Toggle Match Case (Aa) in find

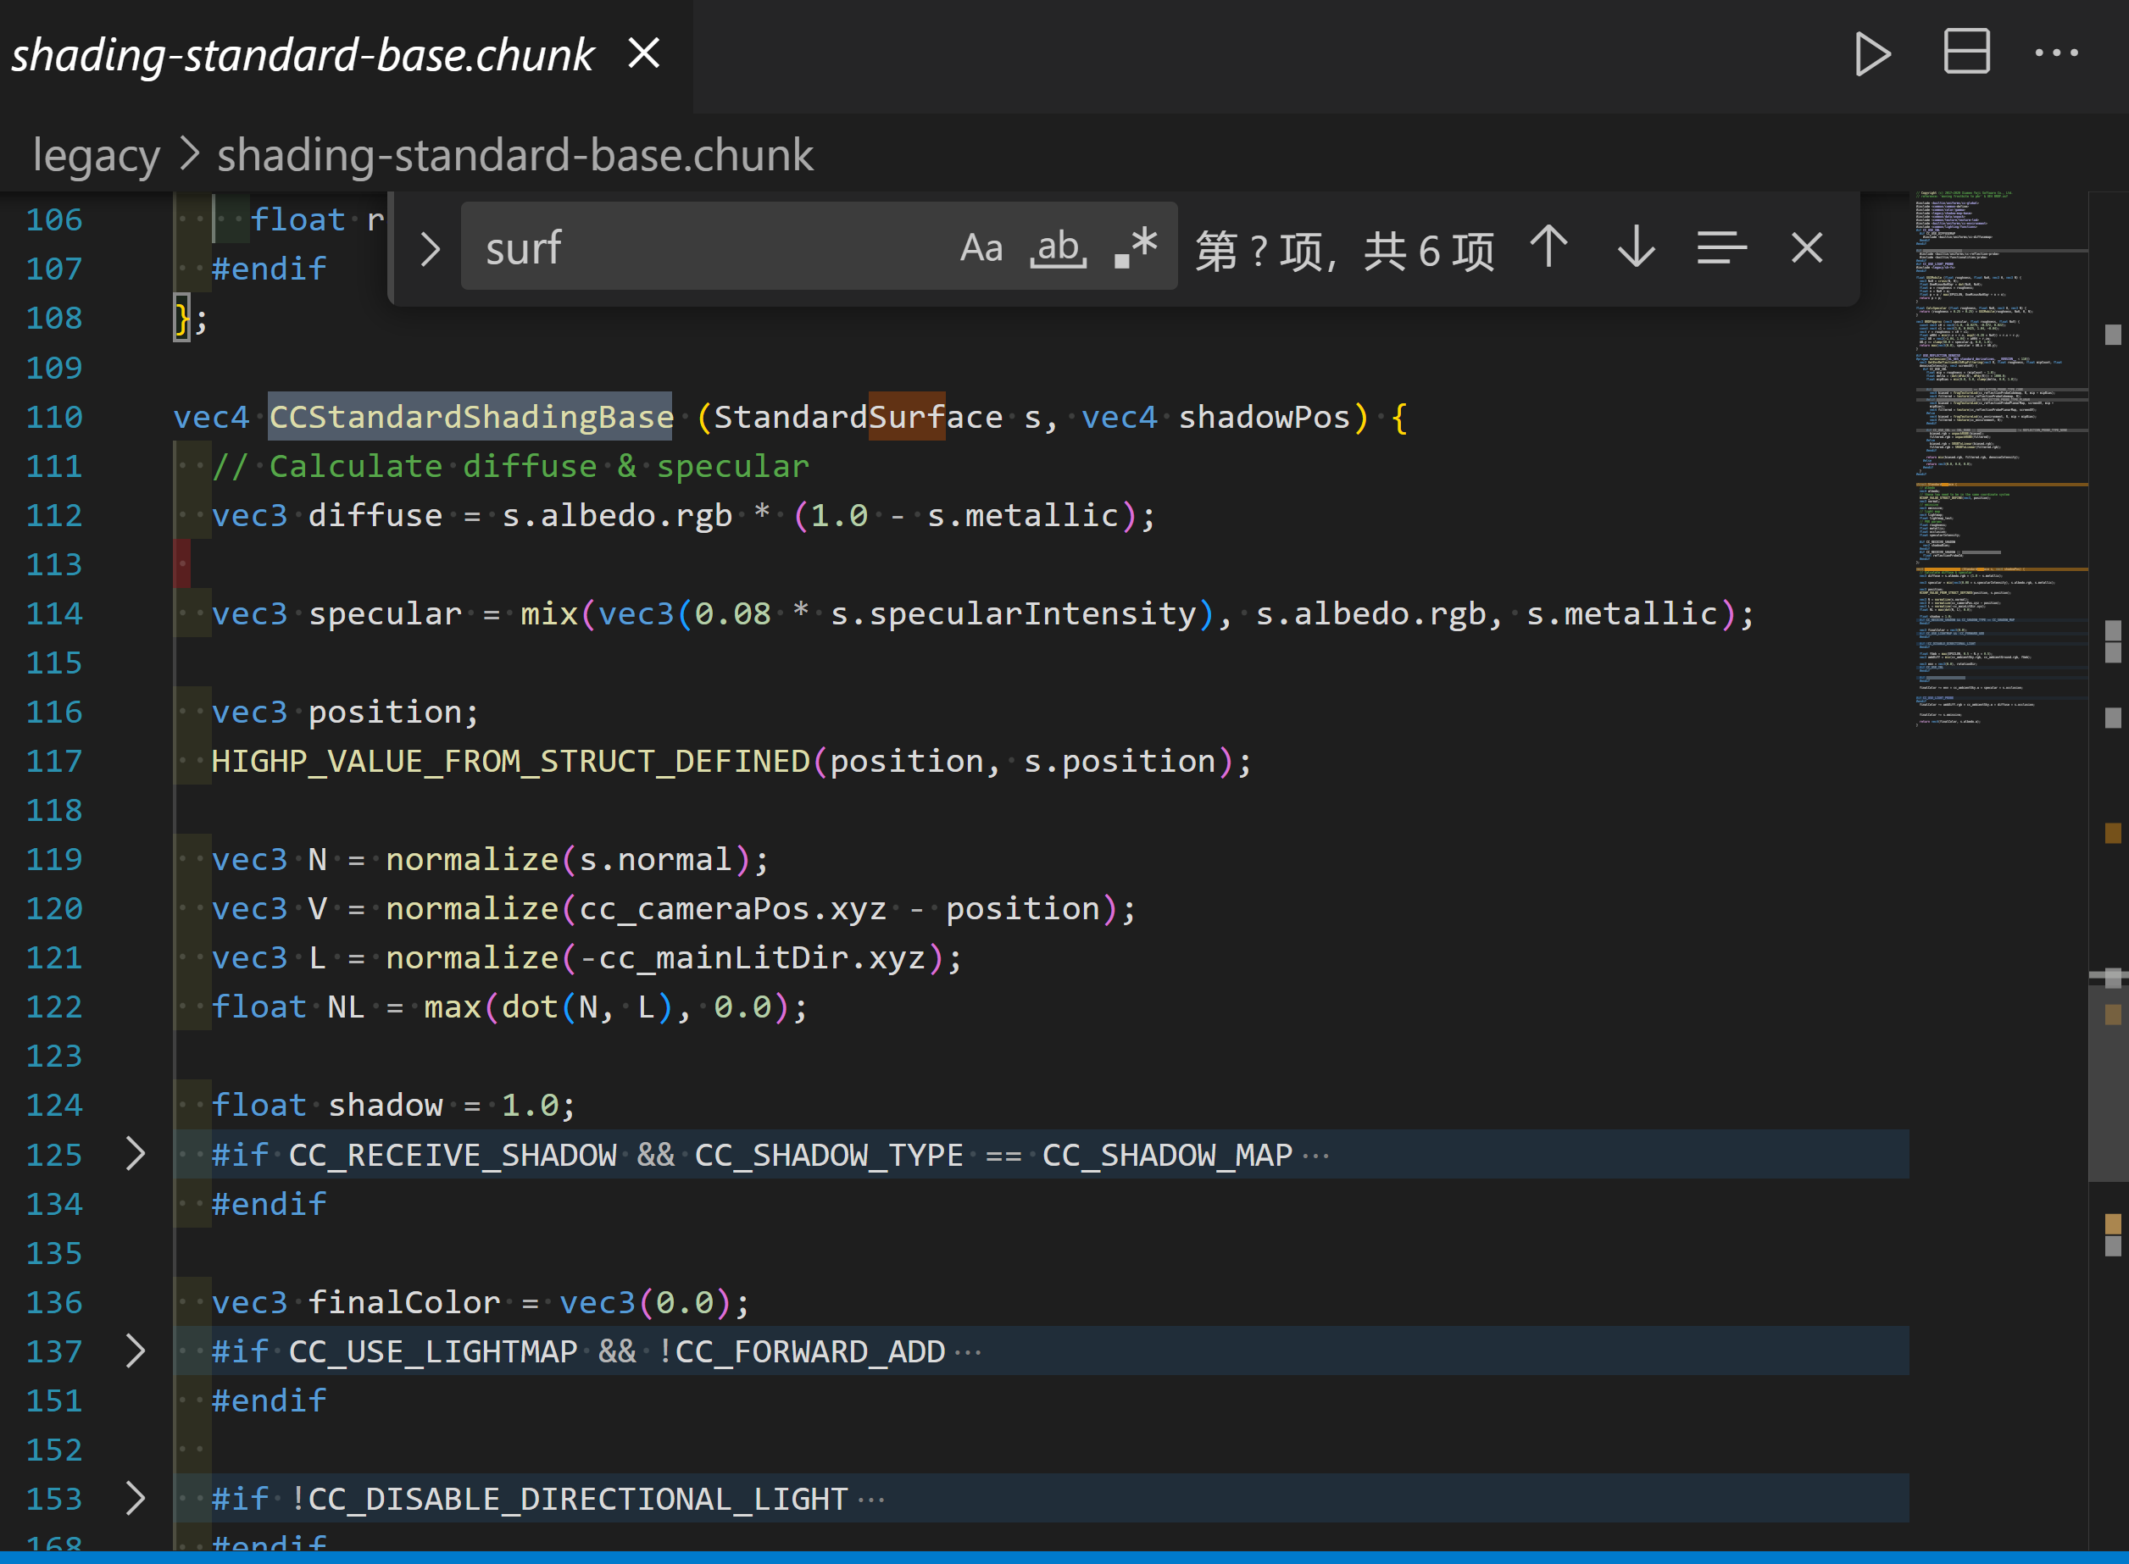[x=981, y=248]
